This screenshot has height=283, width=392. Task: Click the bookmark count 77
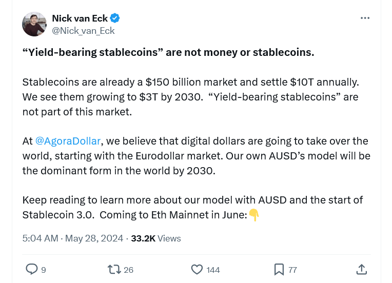(292, 270)
